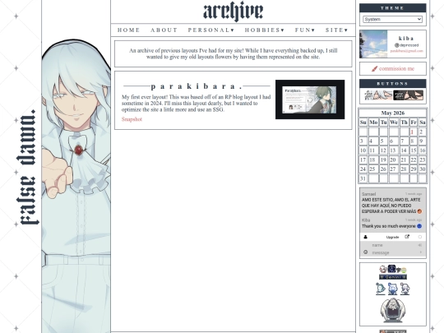The height and width of the screenshot is (333, 444).
Task: Click the blue cat pixel sprite
Action: (x=392, y=289)
